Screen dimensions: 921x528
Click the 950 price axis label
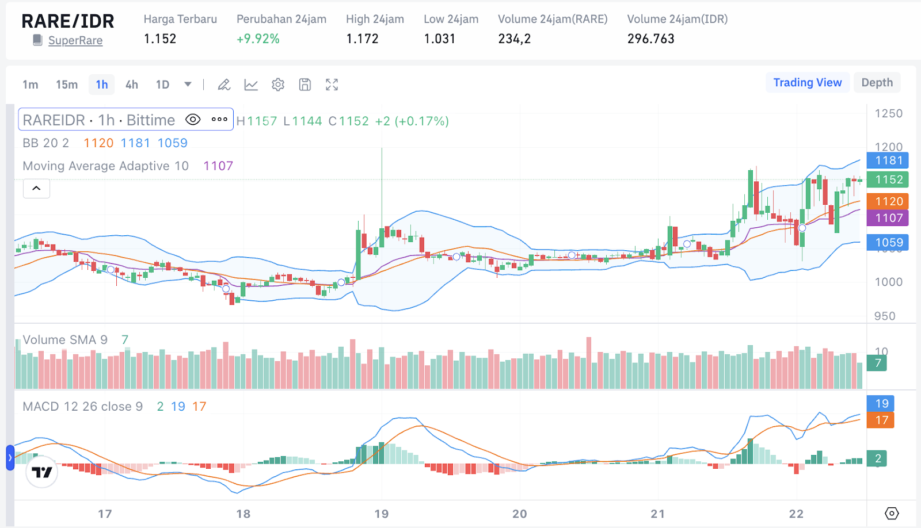[x=885, y=316]
